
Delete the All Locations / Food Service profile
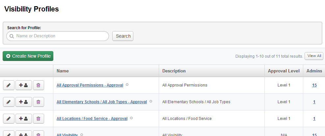pyautogui.click(x=39, y=119)
